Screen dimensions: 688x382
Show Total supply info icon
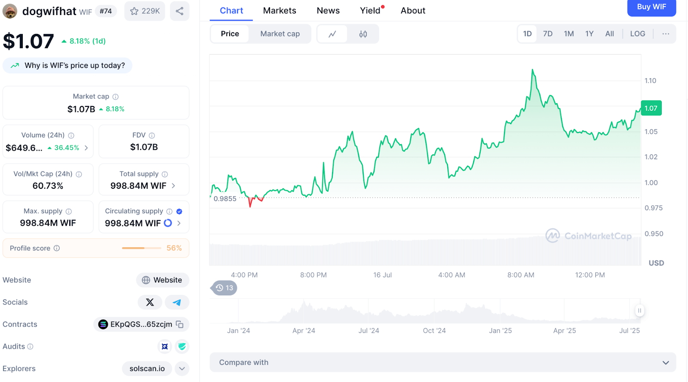(165, 174)
